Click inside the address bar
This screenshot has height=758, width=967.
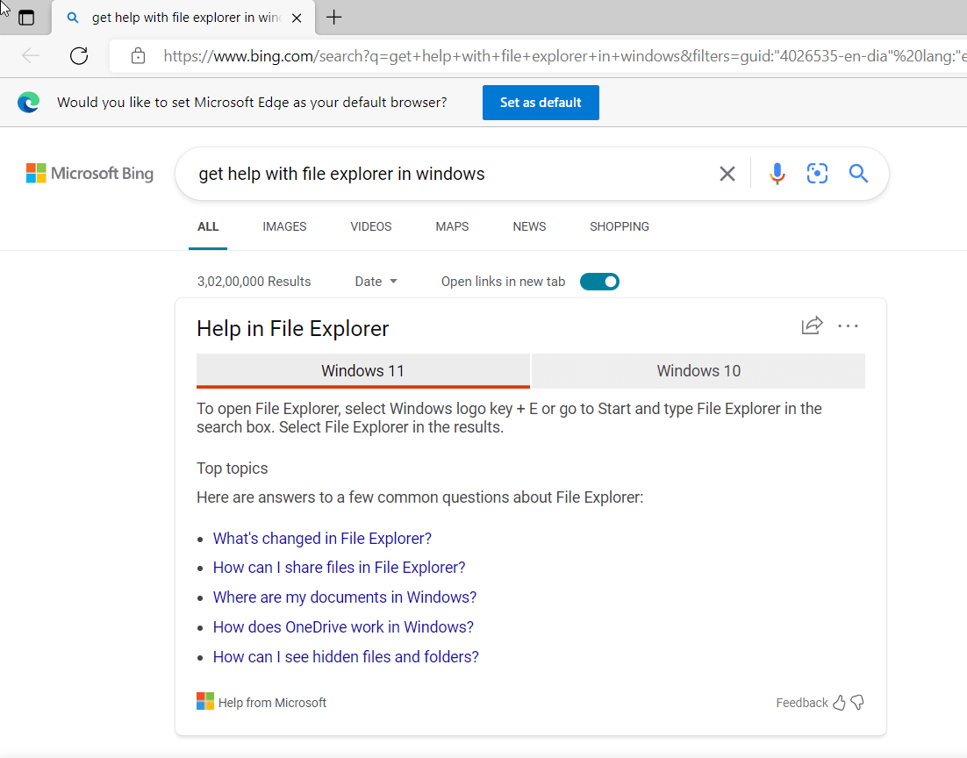(439, 55)
